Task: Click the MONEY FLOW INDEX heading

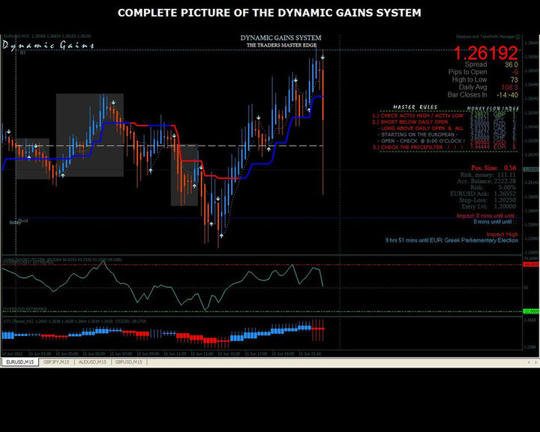Action: point(493,109)
